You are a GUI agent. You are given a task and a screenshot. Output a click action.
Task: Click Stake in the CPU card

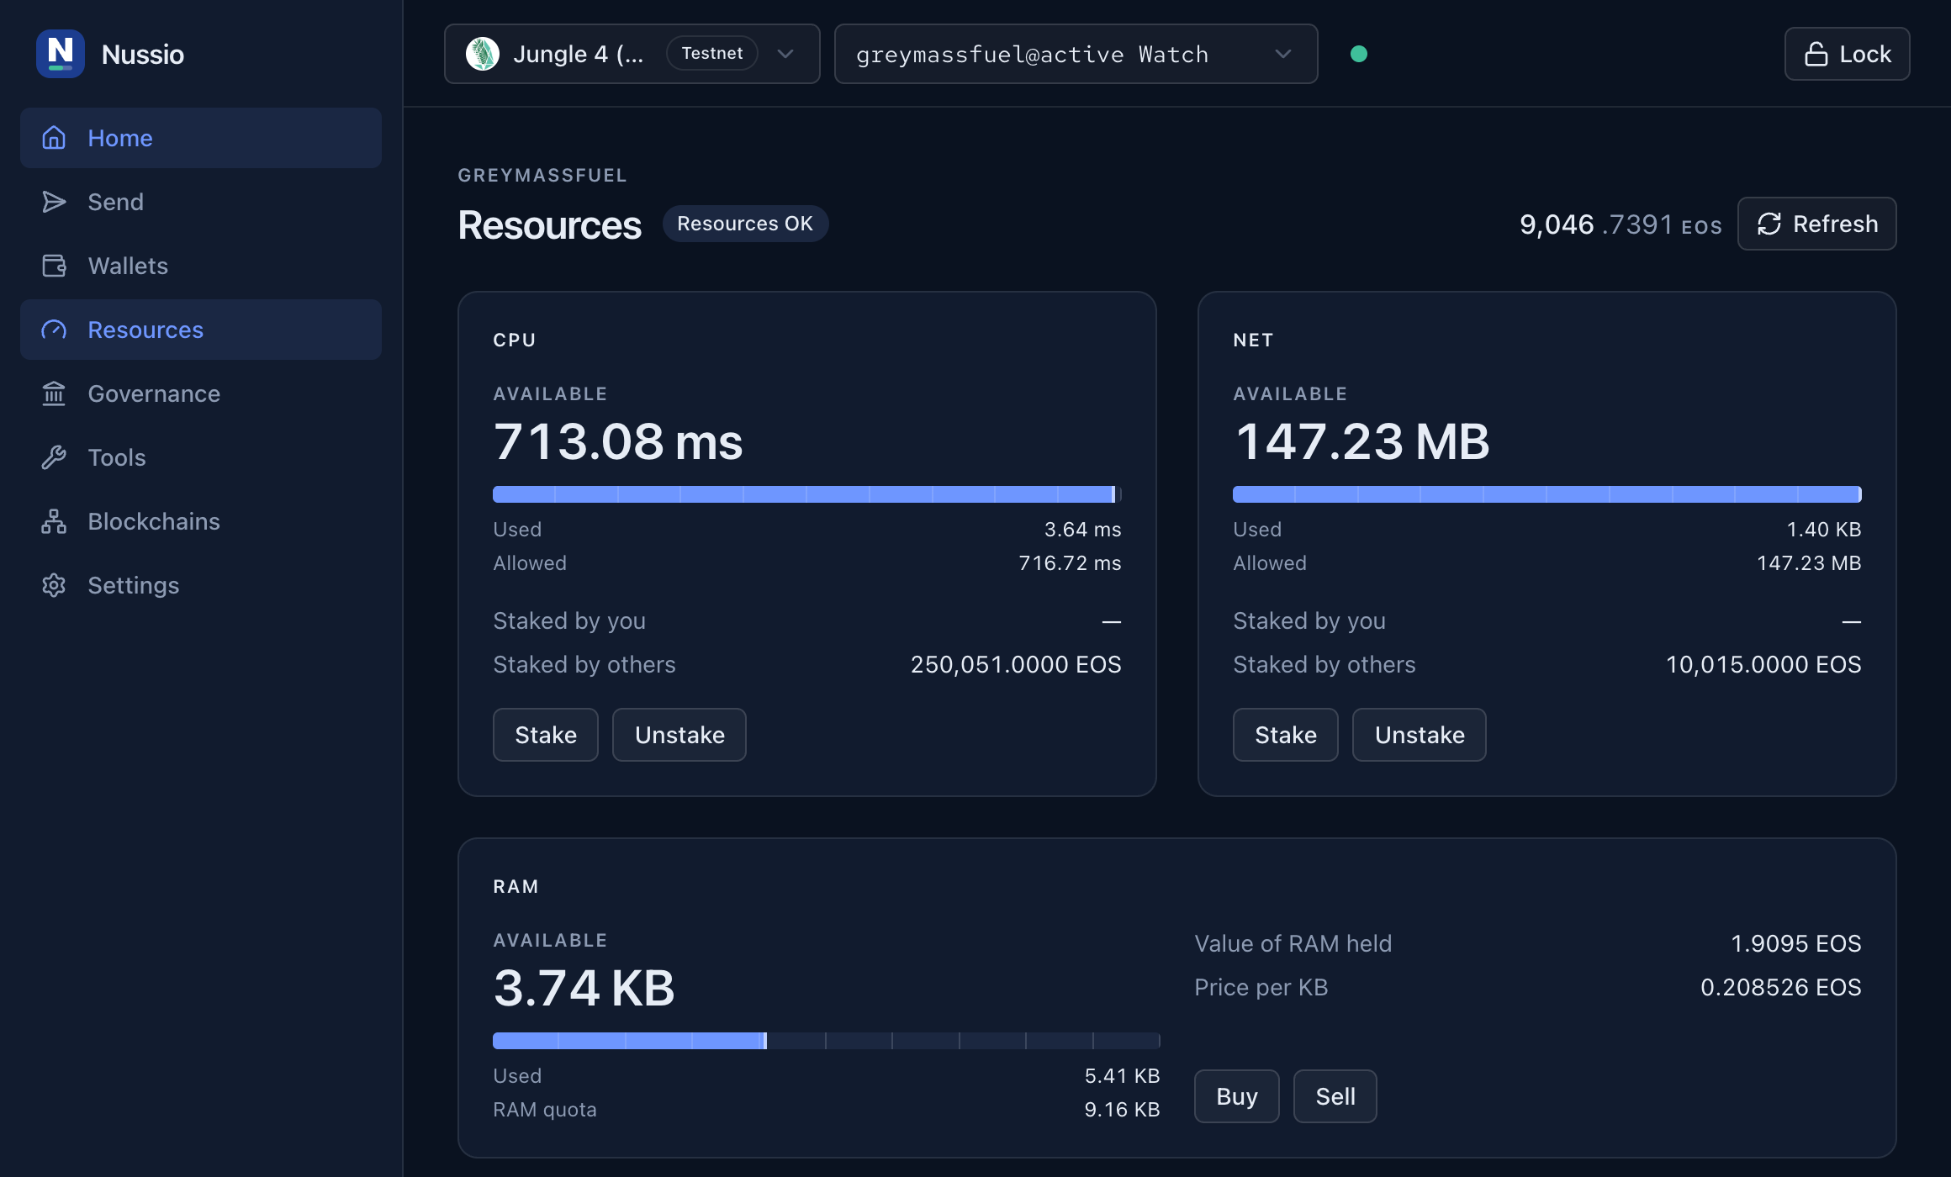546,735
